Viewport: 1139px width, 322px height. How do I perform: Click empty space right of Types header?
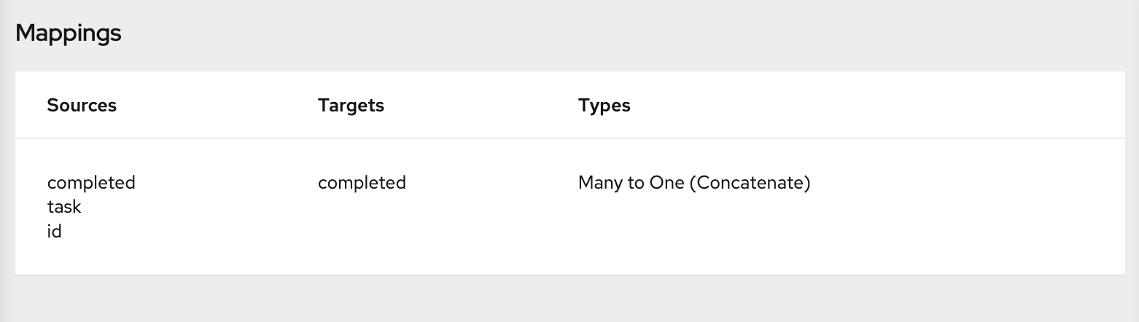(875, 106)
